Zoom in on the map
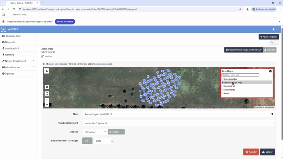This screenshot has height=159, width=283. pyautogui.click(x=47, y=100)
